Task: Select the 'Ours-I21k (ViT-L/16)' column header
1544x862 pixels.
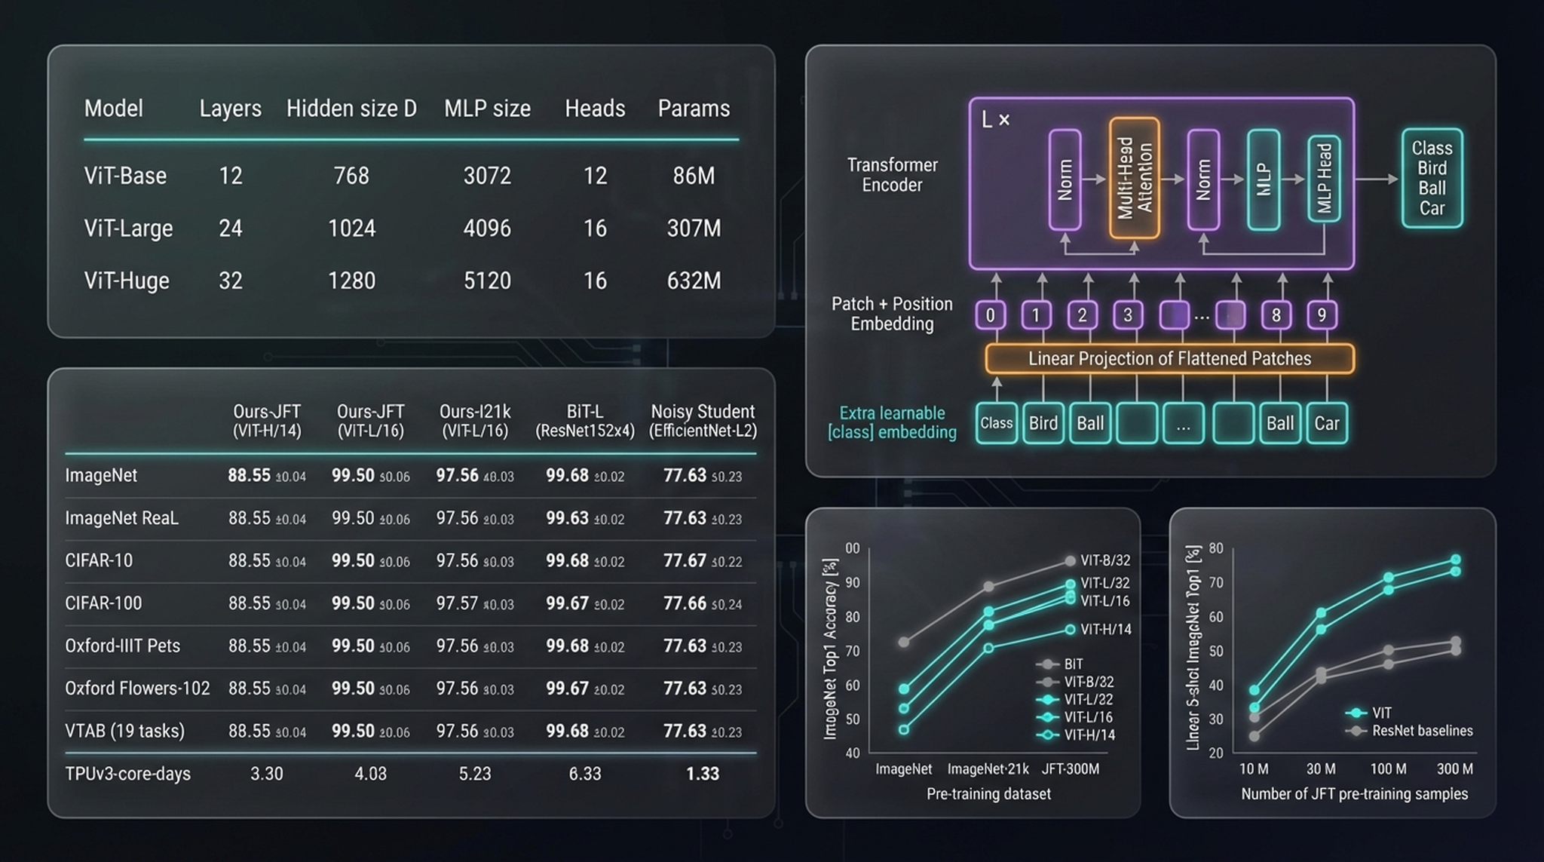Action: tap(475, 421)
